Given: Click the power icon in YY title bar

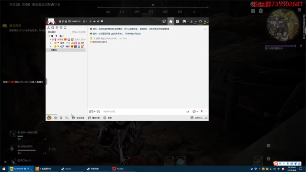Looking at the screenshot, I should tap(205, 21).
